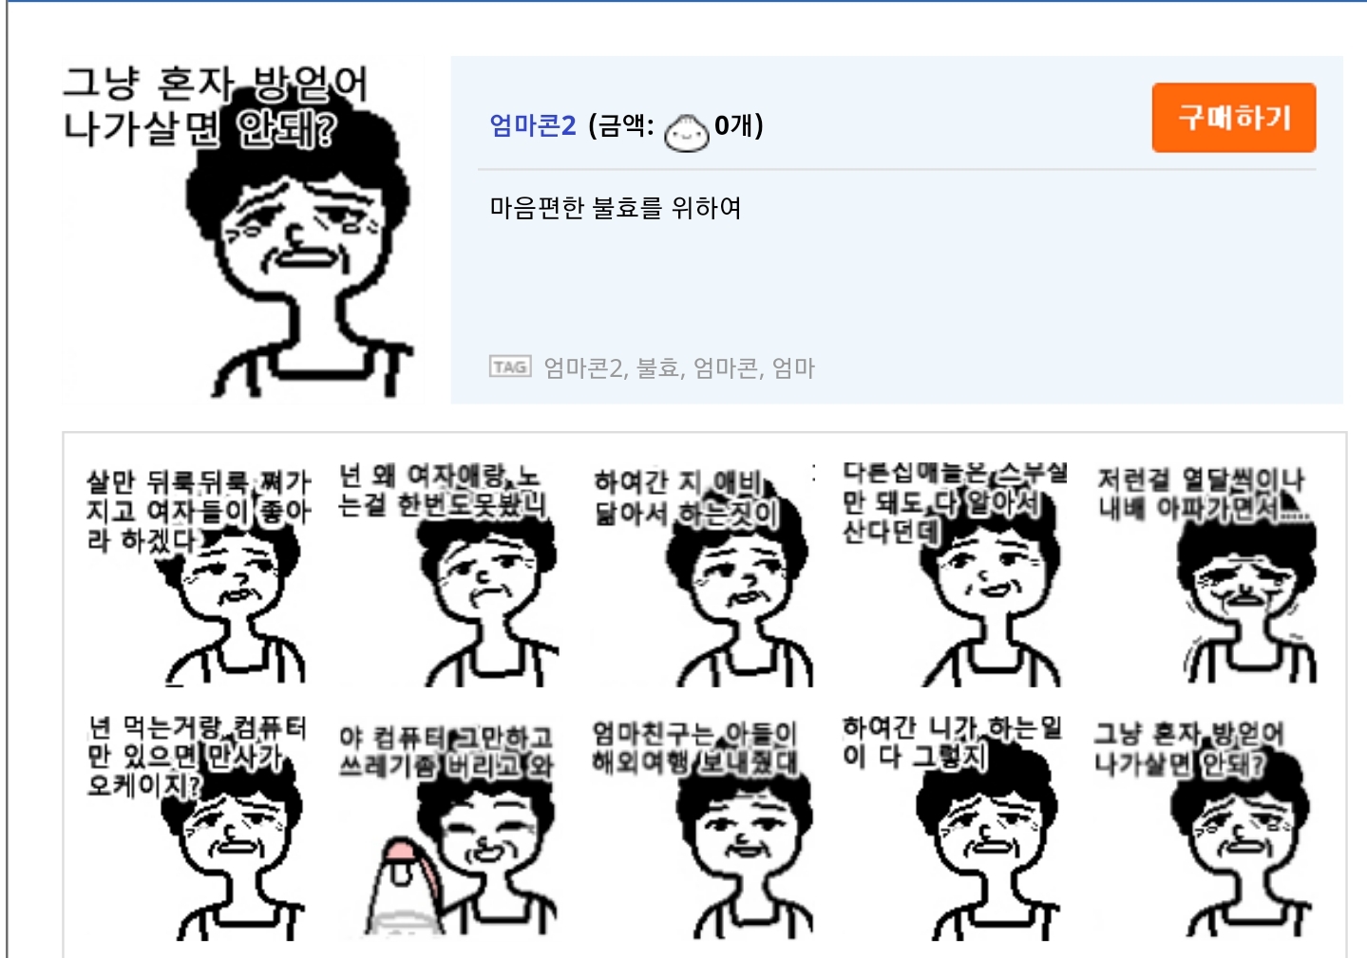Click the orange 구매하기 purchase button

point(1233,118)
